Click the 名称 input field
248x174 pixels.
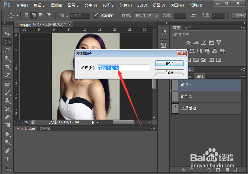pos(123,68)
